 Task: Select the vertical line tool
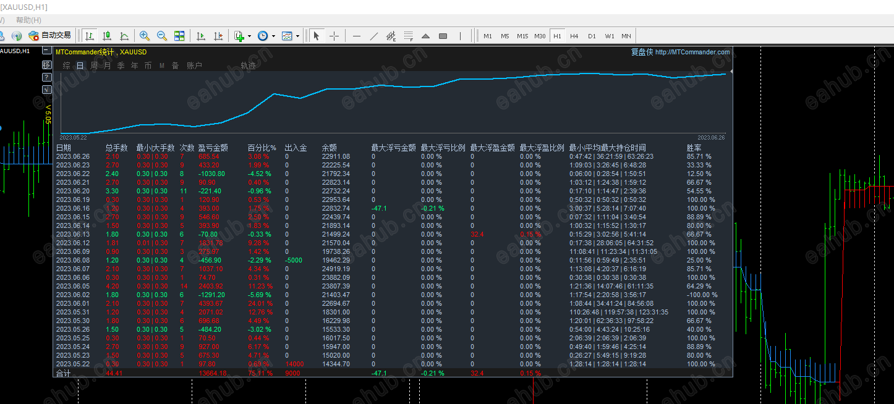461,36
